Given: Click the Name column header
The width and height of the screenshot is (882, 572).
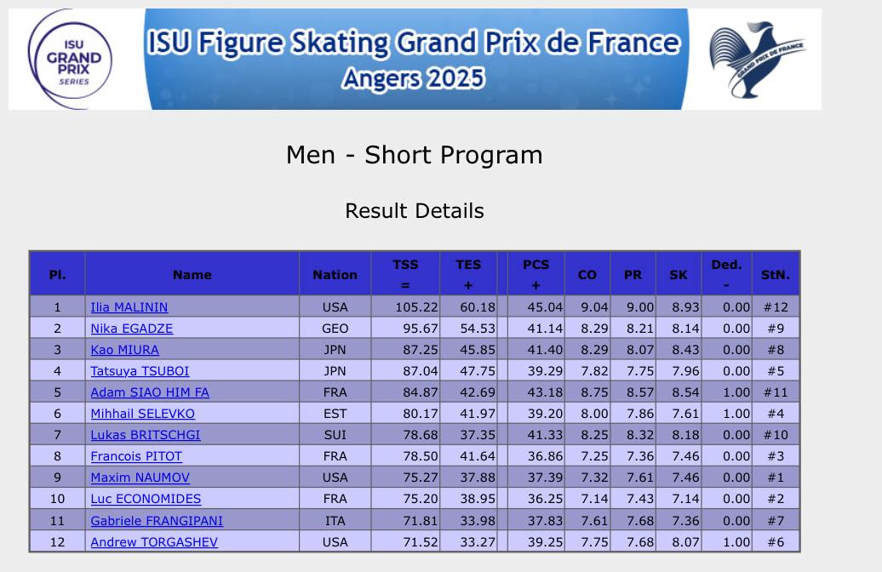Looking at the screenshot, I should 192,274.
